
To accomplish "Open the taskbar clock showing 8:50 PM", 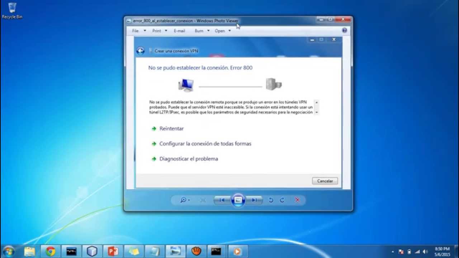I will (x=442, y=251).
